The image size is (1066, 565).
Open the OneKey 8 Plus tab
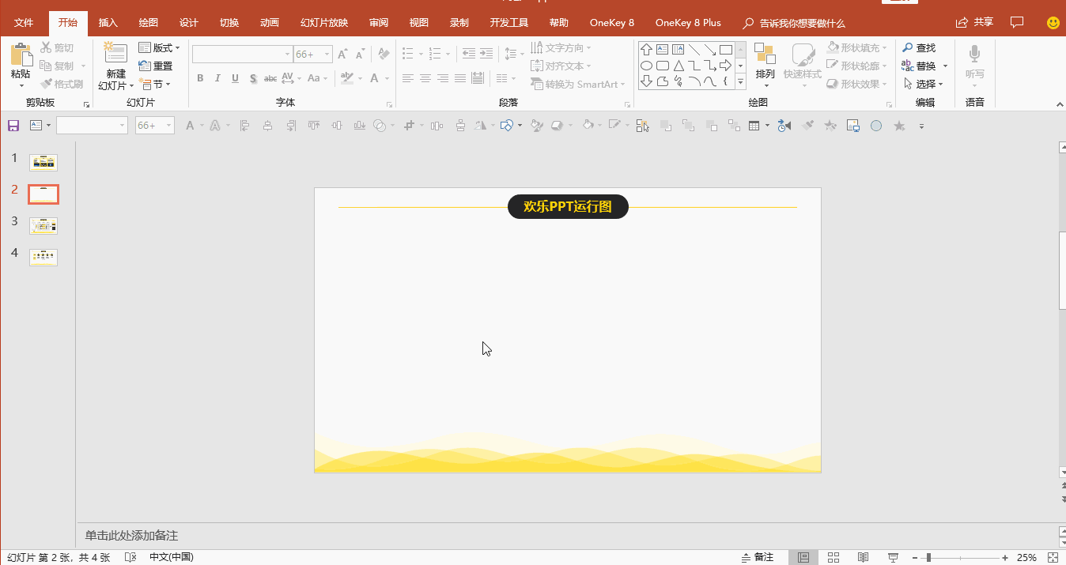click(688, 22)
